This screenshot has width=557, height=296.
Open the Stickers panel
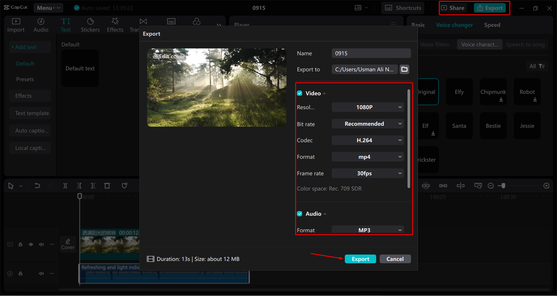[90, 25]
